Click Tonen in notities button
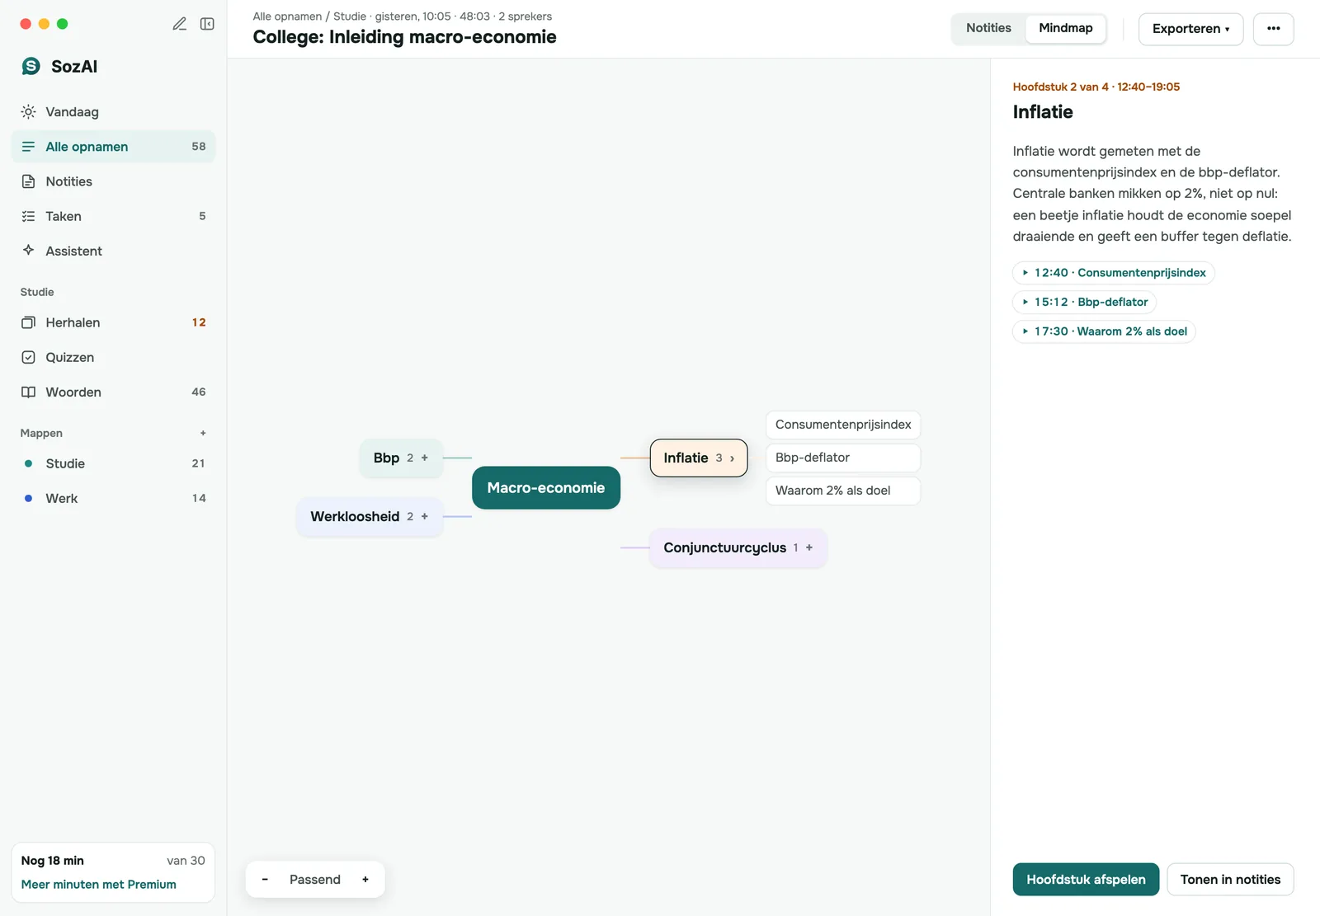This screenshot has height=916, width=1320. (x=1230, y=880)
